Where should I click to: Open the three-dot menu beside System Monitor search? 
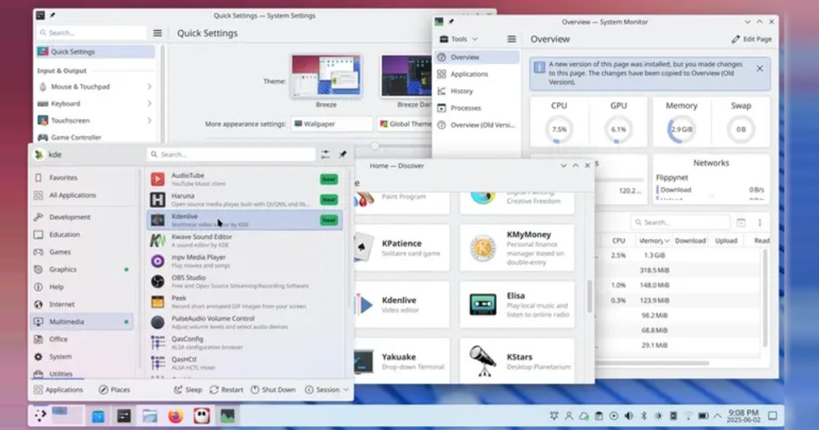coord(760,223)
